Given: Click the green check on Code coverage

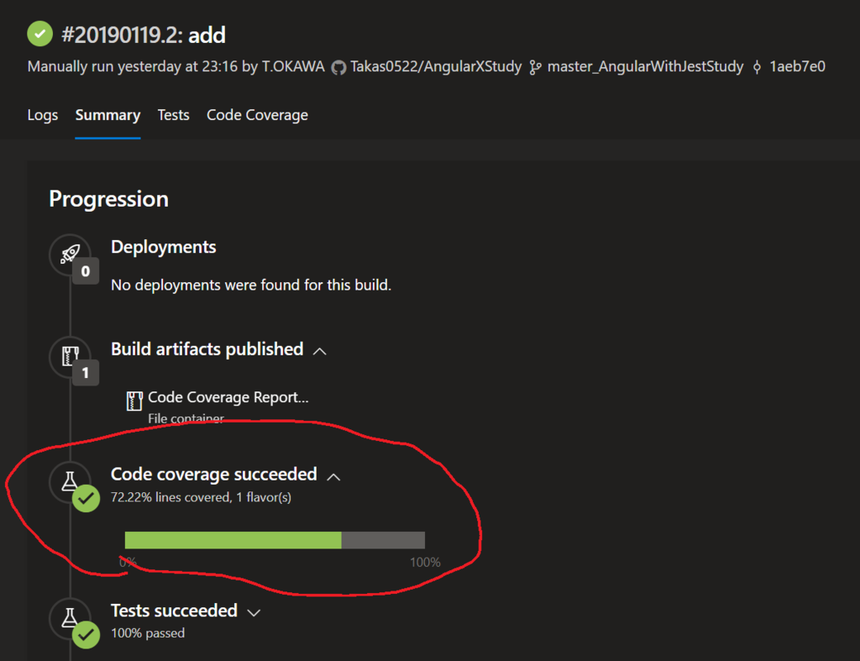Looking at the screenshot, I should coord(87,499).
